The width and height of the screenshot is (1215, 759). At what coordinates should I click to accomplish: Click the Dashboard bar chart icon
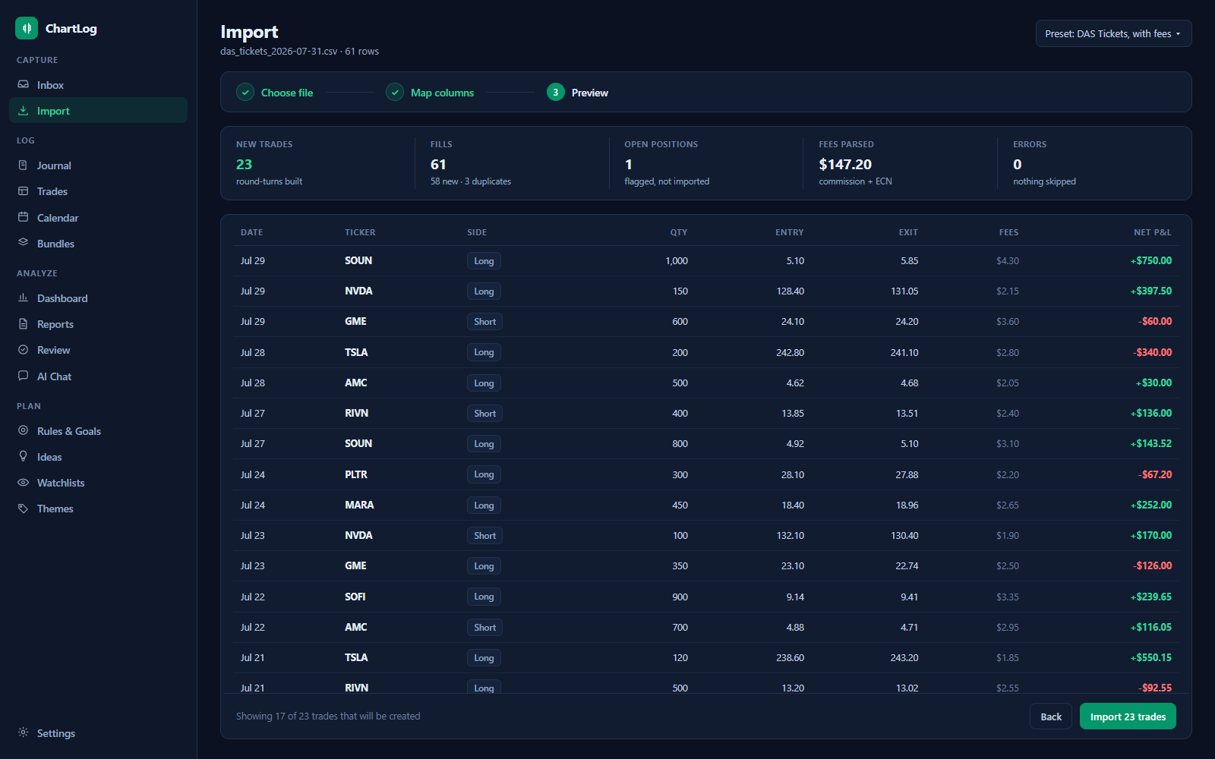24,298
